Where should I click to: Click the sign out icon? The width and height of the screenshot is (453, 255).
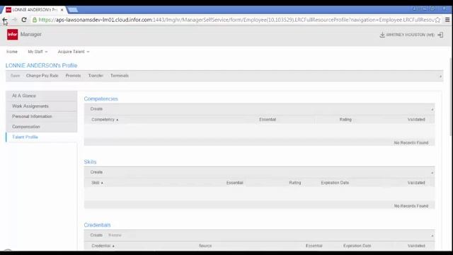(x=440, y=35)
